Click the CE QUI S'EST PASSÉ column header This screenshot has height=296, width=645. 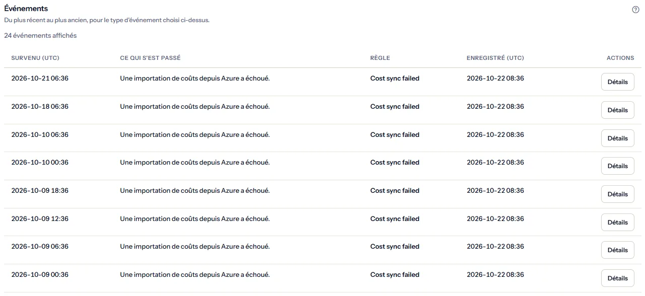pyautogui.click(x=150, y=58)
